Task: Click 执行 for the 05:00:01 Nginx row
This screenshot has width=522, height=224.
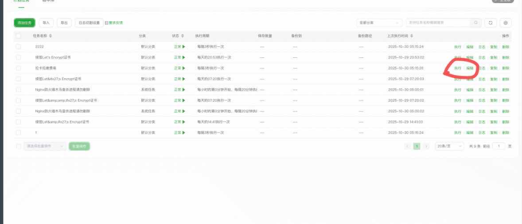Action: tap(458, 90)
